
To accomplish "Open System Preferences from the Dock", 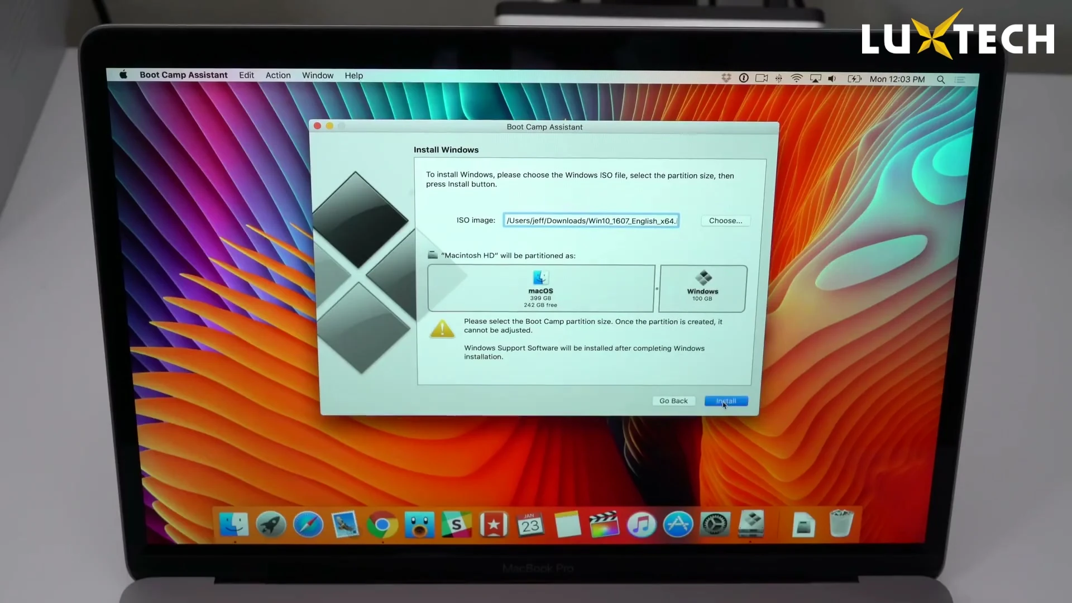I will (715, 525).
